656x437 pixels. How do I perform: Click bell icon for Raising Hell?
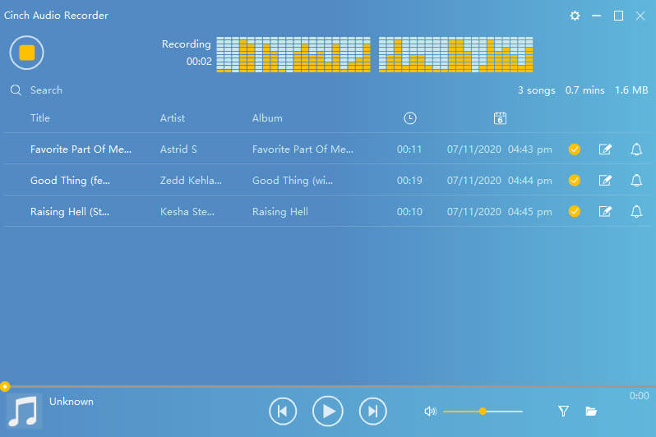point(635,212)
